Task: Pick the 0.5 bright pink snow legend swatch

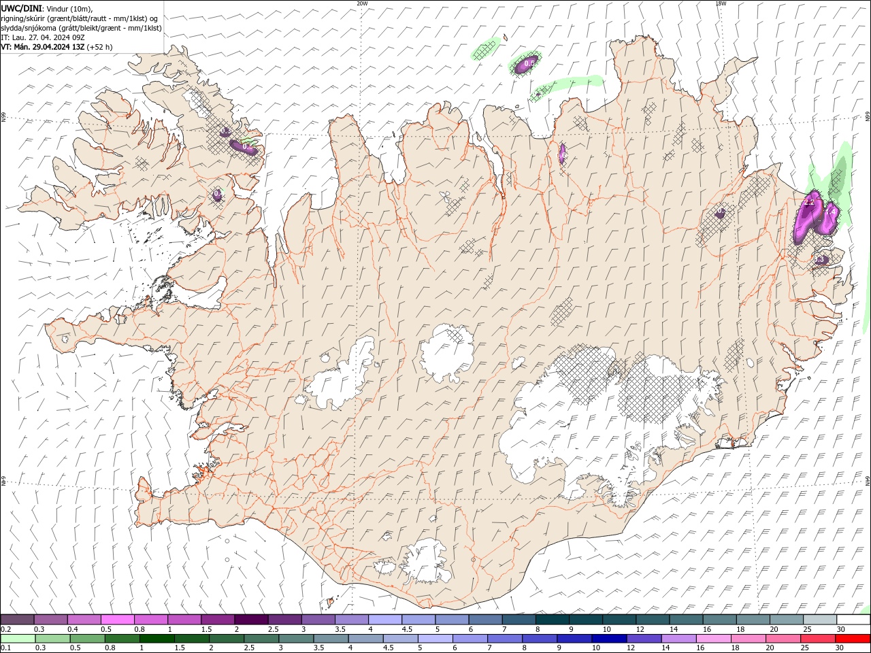Action: (117, 619)
